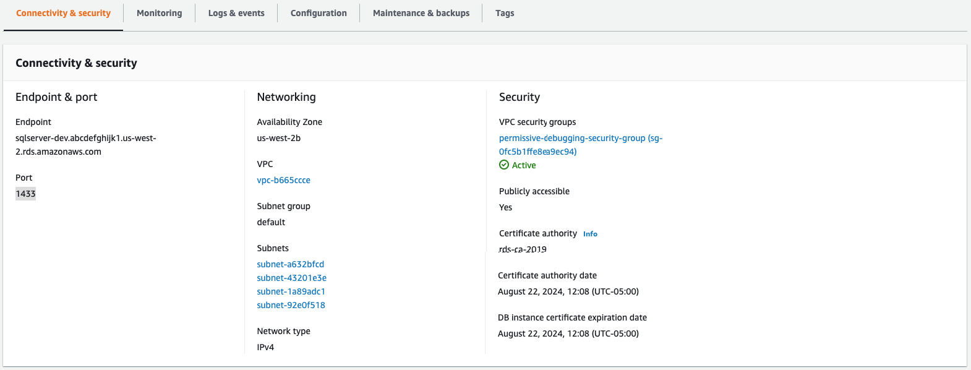The width and height of the screenshot is (971, 370).
Task: Click the IPv4 network type value
Action: [265, 347]
